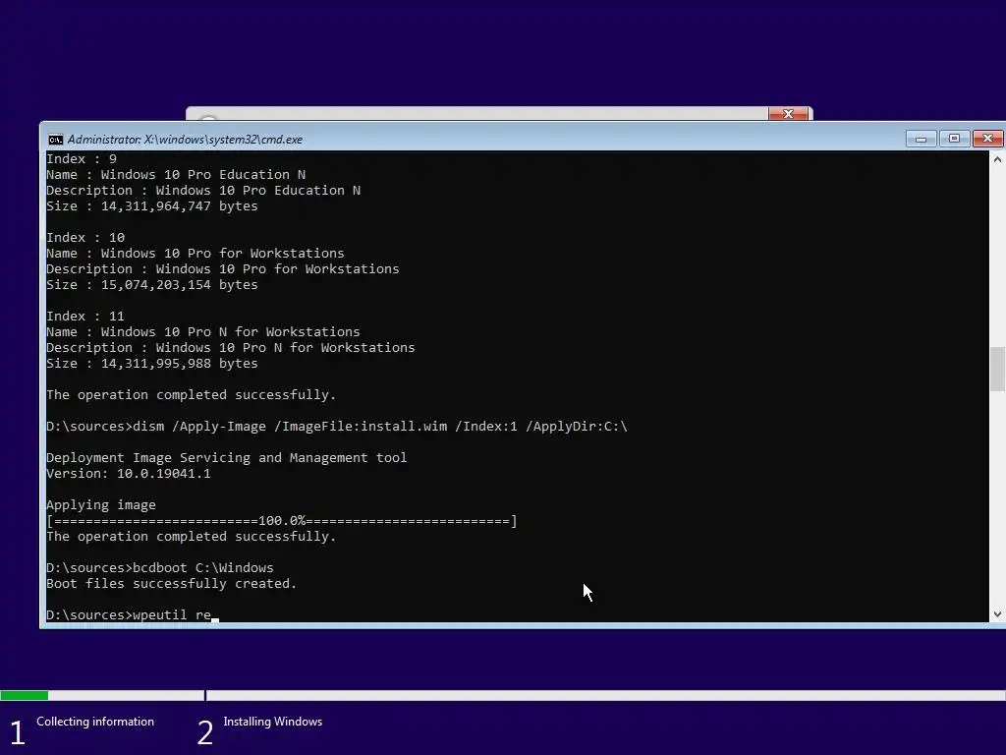The image size is (1006, 755).
Task: Click the line 'Name : Windows 10 Pro Education N'
Action: point(176,175)
